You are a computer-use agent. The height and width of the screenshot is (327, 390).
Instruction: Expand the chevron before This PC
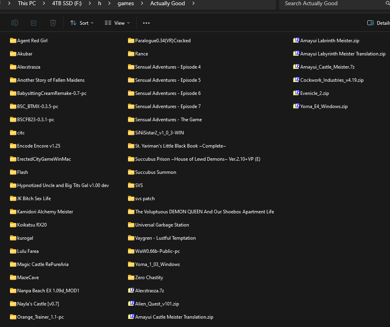(9, 4)
